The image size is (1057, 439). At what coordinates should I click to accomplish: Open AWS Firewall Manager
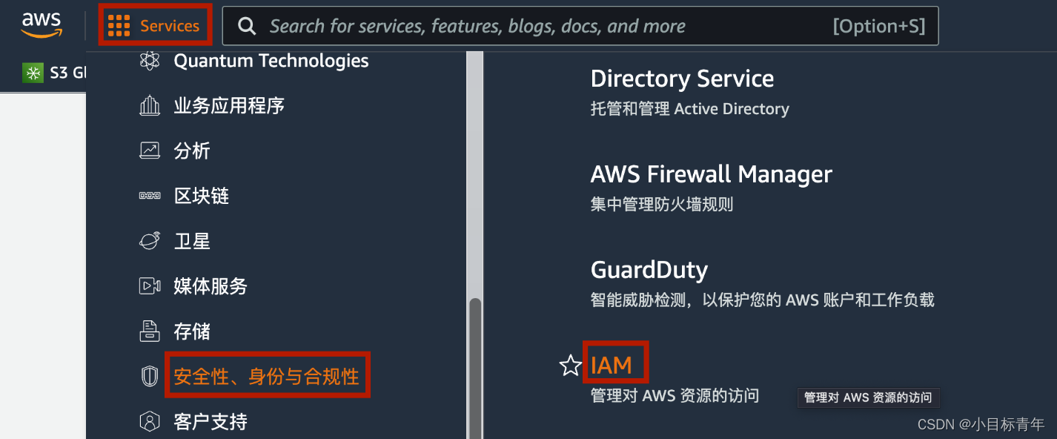[x=711, y=174]
